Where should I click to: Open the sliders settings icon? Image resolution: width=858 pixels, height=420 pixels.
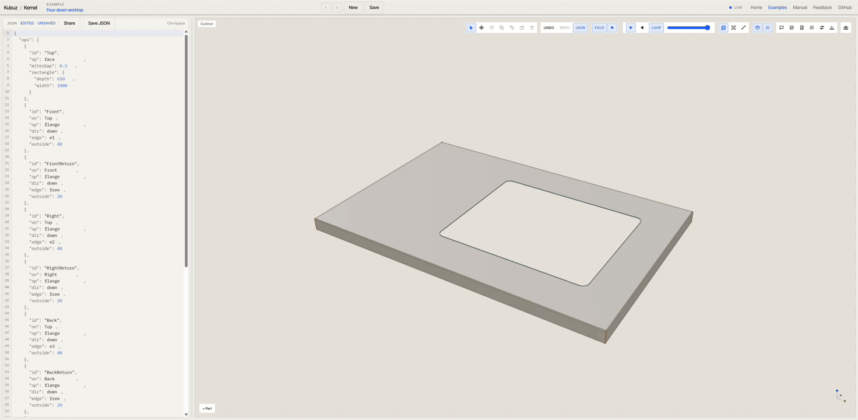click(x=822, y=27)
